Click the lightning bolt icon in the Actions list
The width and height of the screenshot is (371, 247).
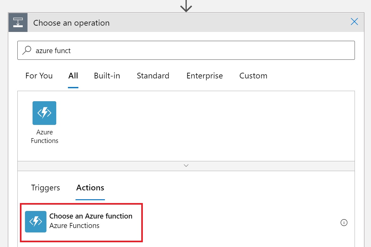pyautogui.click(x=36, y=221)
